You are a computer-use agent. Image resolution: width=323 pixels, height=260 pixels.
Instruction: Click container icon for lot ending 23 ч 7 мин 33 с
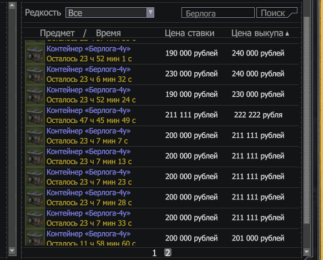coord(35,218)
